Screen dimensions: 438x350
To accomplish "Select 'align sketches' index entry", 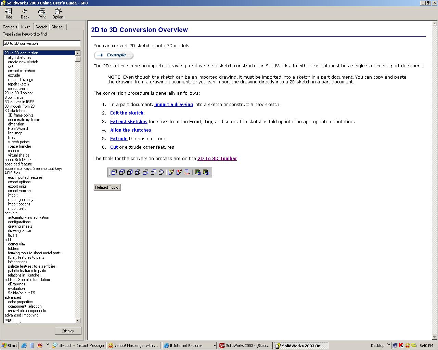I will 20,57.
